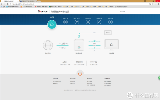Click the browser forward arrow
The image size is (160, 100).
[5, 4]
